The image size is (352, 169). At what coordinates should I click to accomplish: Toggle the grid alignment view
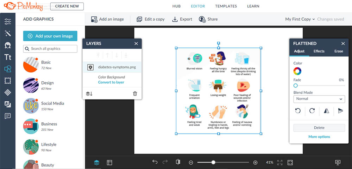click(109, 162)
